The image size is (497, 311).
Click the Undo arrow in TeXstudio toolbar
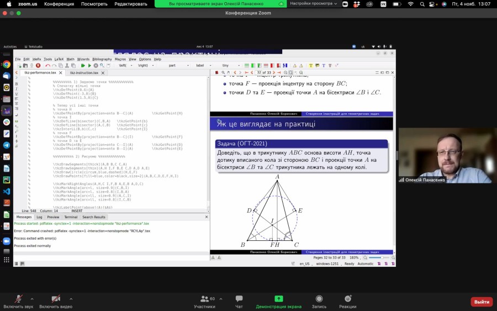tap(47, 66)
